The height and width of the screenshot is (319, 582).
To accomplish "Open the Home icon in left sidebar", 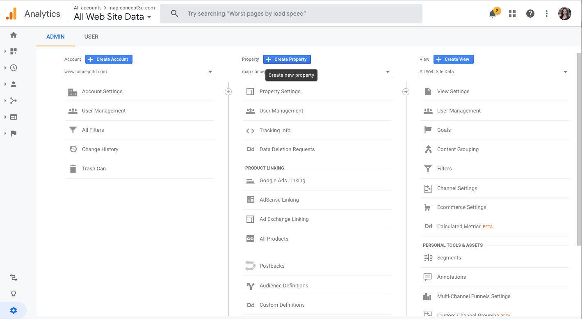I will pyautogui.click(x=14, y=35).
